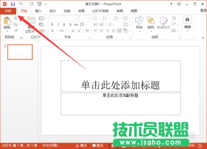Justify text alignment
Viewport: 207px width, 149px height.
click(113, 31)
